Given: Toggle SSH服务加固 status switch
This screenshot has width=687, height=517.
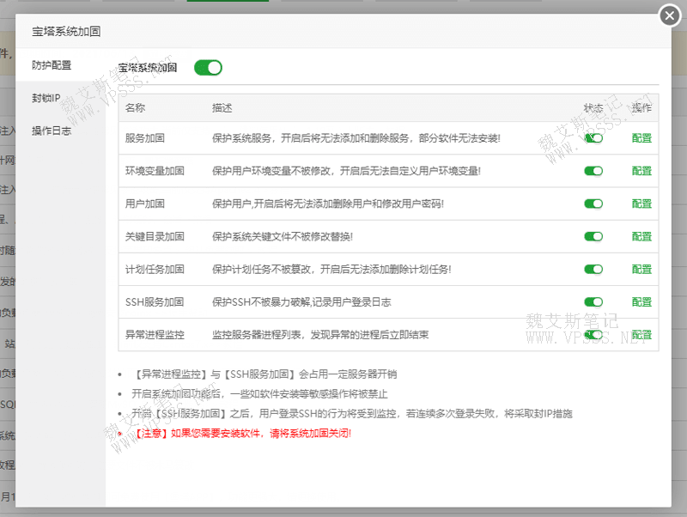Looking at the screenshot, I should pyautogui.click(x=593, y=301).
